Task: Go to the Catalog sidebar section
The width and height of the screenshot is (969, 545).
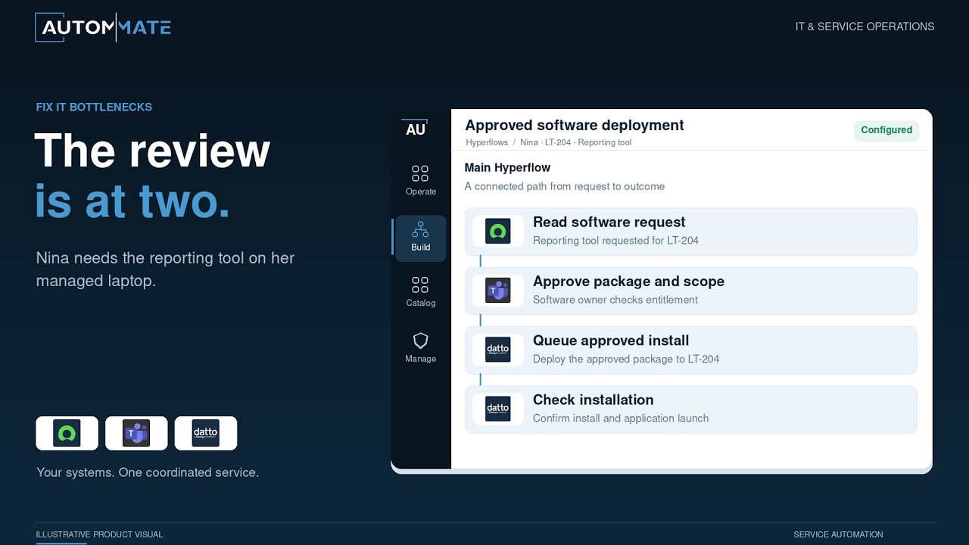Action: tap(420, 291)
